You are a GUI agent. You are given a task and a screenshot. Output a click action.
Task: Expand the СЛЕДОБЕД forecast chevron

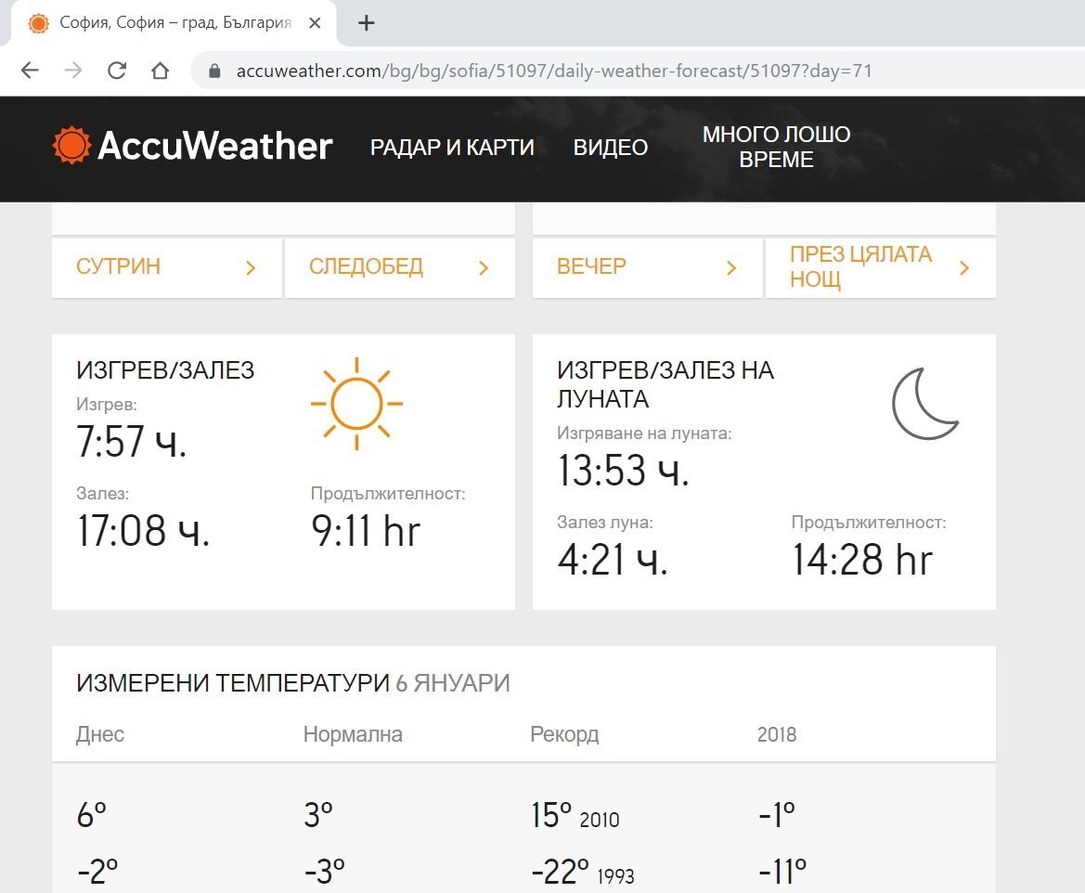click(483, 268)
